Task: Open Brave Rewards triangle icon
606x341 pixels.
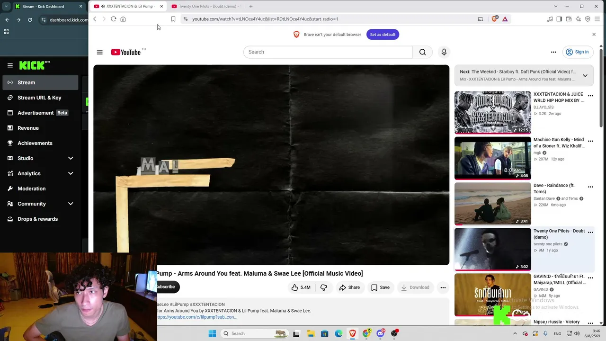Action: pos(505,19)
